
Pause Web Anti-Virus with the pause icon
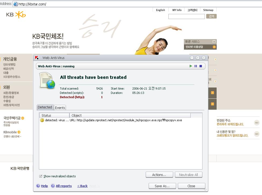click(x=195, y=66)
